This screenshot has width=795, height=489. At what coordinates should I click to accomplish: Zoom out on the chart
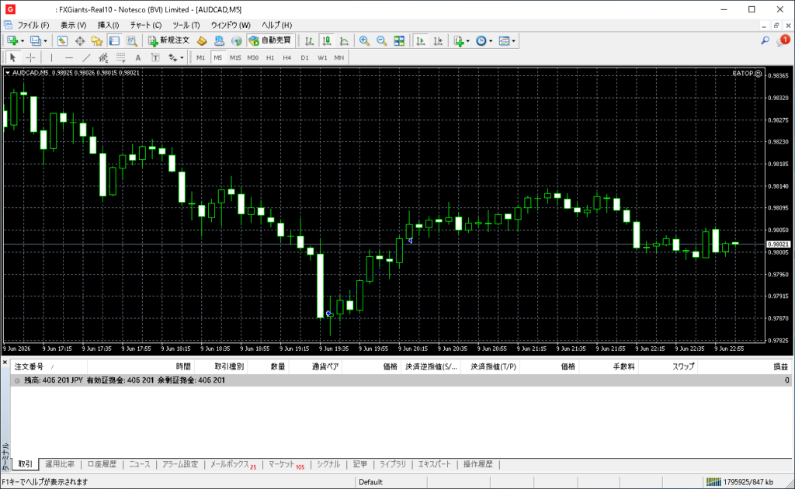[381, 41]
